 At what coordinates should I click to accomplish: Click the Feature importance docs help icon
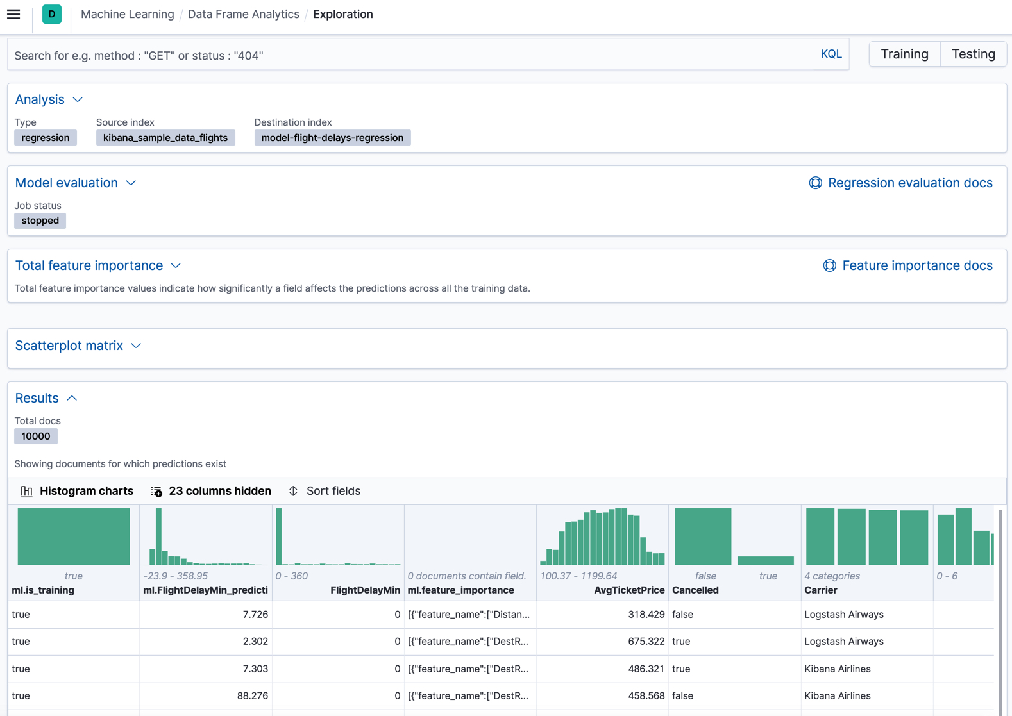click(829, 266)
